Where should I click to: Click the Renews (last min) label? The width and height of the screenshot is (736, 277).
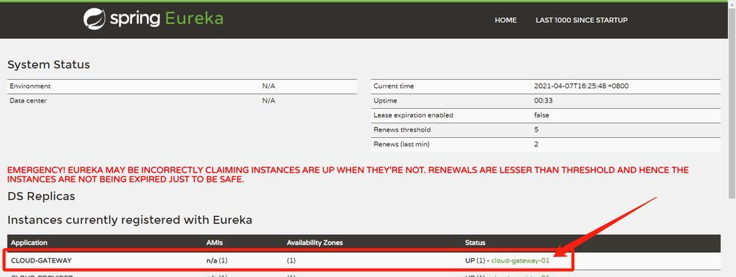click(x=402, y=144)
